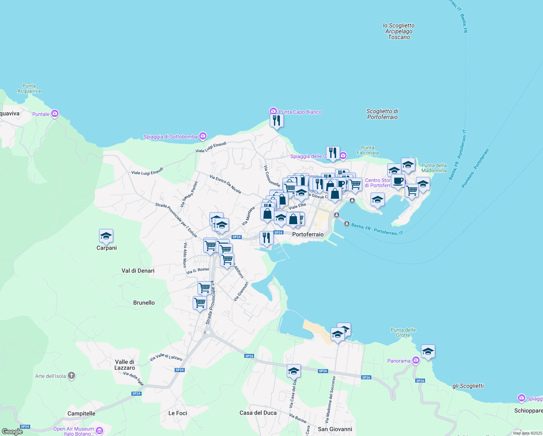This screenshot has width=543, height=436.
Task: Open the school marker above Carpani
Action: coord(106,237)
